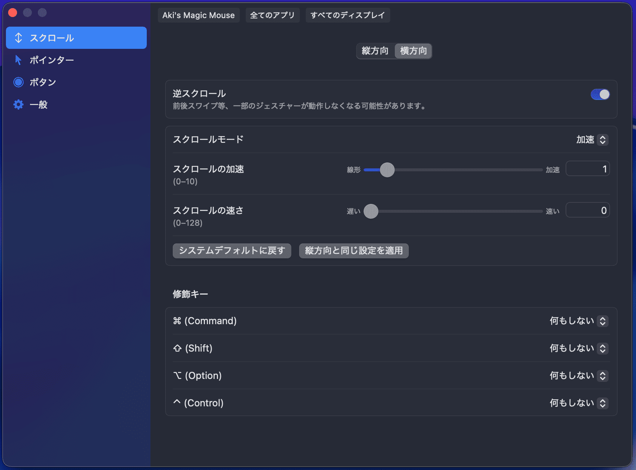Click the pointer cursor icon in sidebar
Image resolution: width=636 pixels, height=470 pixels.
18,60
